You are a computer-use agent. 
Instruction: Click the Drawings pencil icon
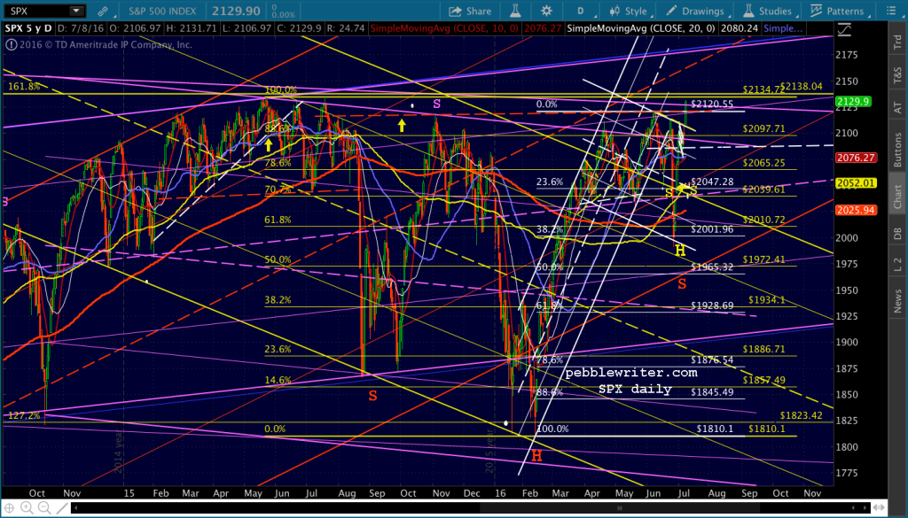pos(671,11)
